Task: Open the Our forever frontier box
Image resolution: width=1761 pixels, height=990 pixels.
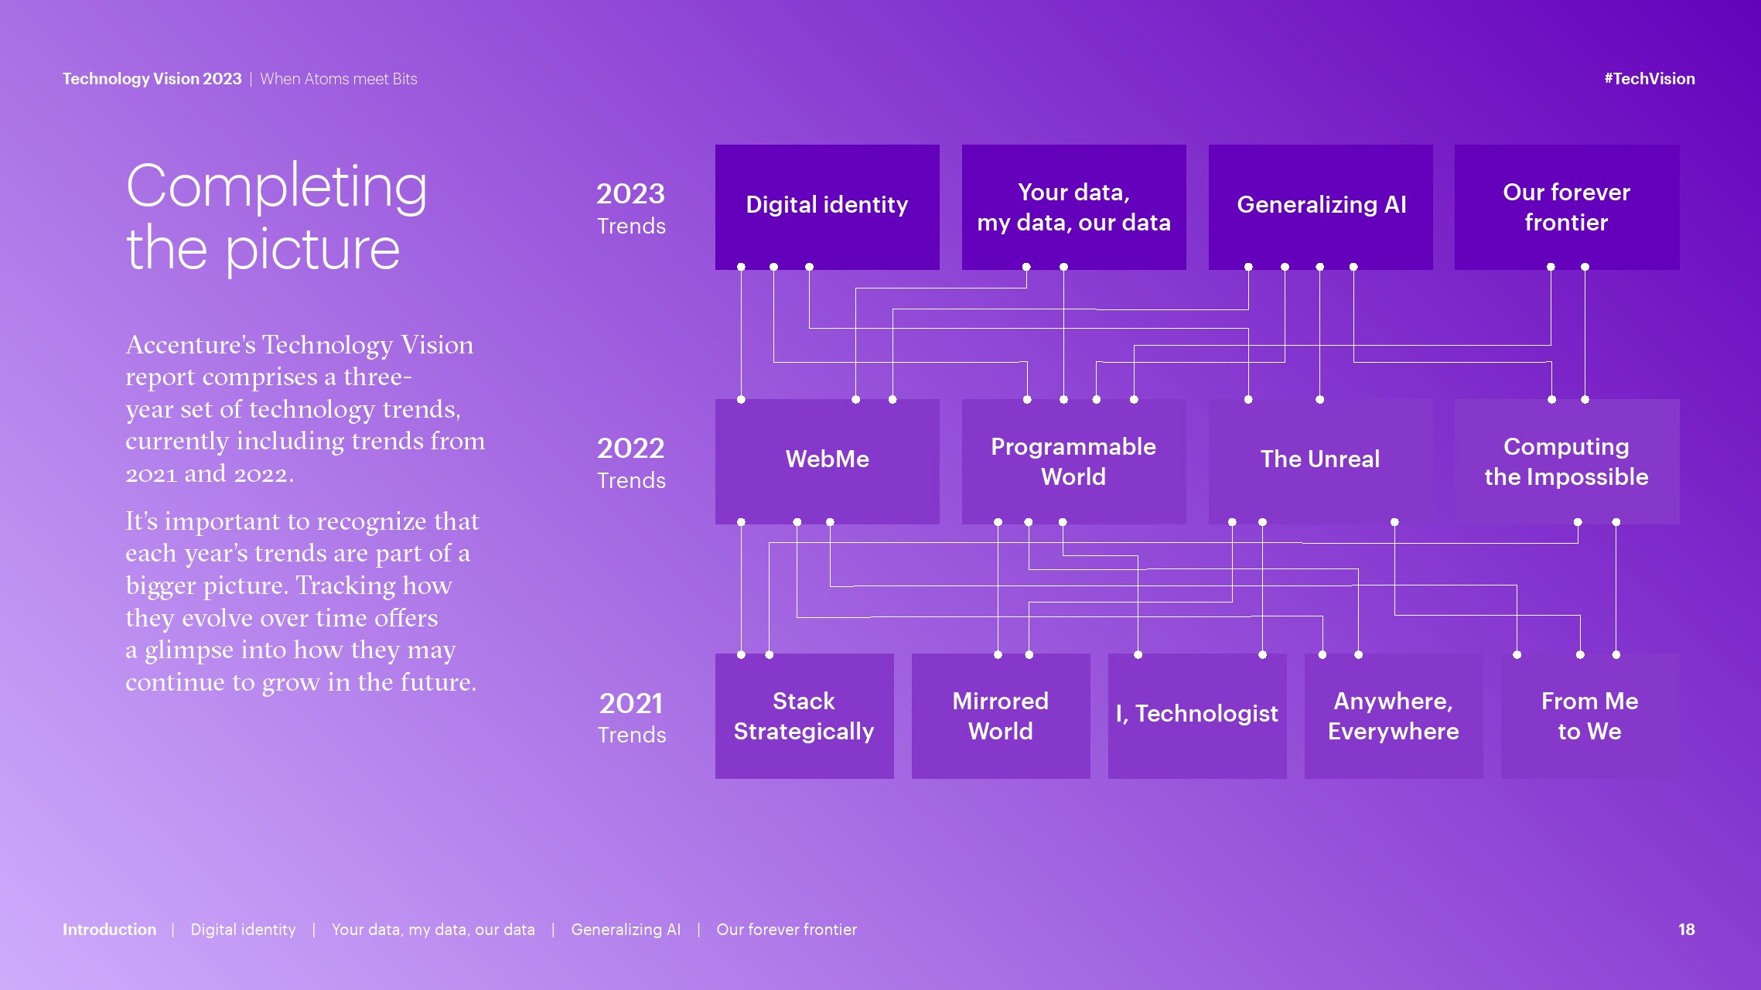Action: 1566,207
